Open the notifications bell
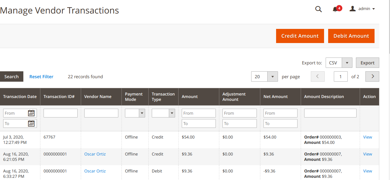This screenshot has height=180, width=390. point(335,9)
